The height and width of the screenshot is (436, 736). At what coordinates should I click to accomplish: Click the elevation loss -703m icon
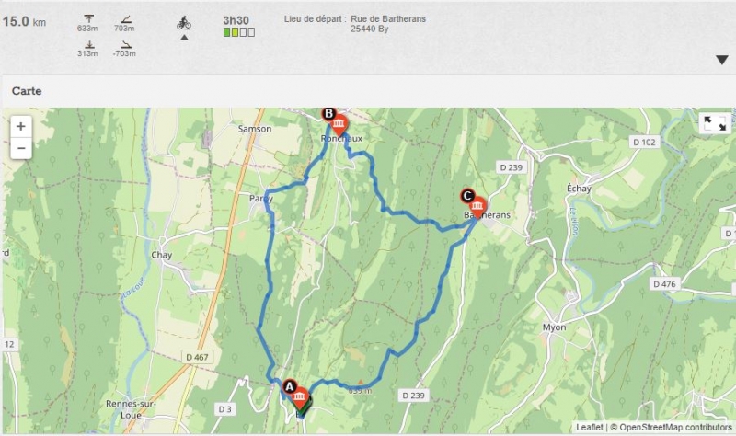(x=126, y=45)
